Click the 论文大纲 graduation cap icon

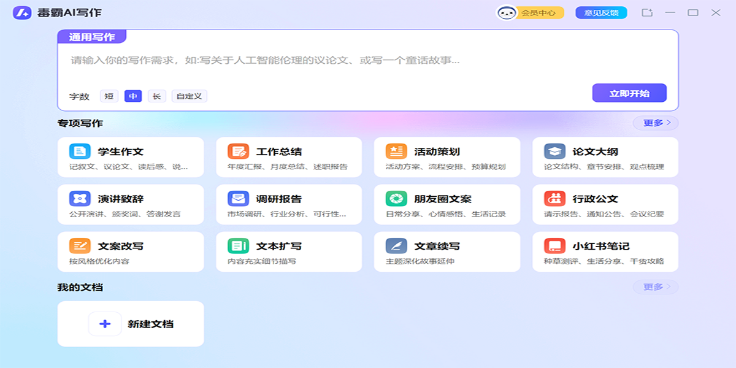click(x=554, y=151)
